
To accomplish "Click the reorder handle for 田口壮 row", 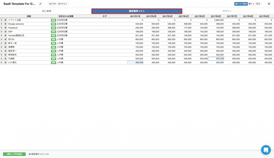I will (2, 39).
